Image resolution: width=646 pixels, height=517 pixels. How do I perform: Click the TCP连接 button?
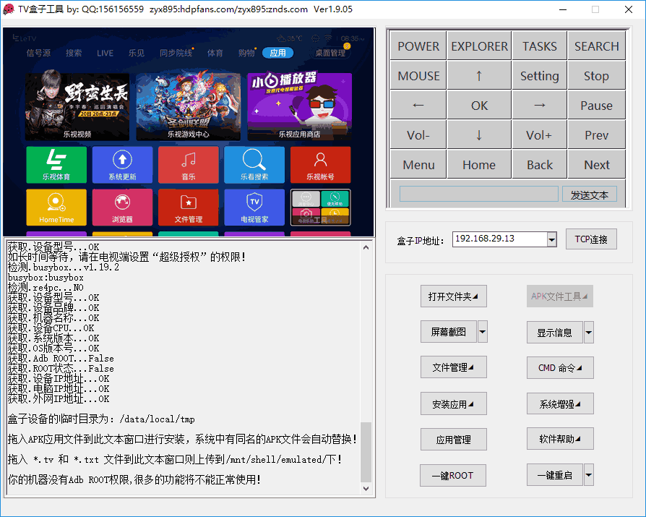(x=591, y=239)
